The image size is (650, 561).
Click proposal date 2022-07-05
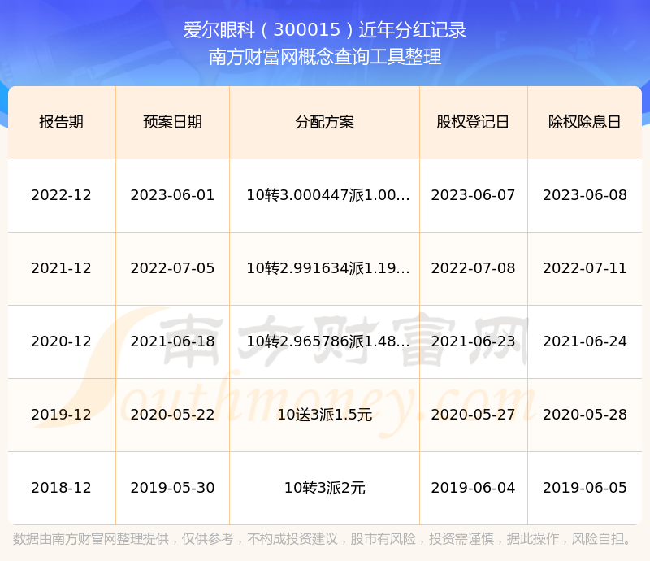click(172, 268)
